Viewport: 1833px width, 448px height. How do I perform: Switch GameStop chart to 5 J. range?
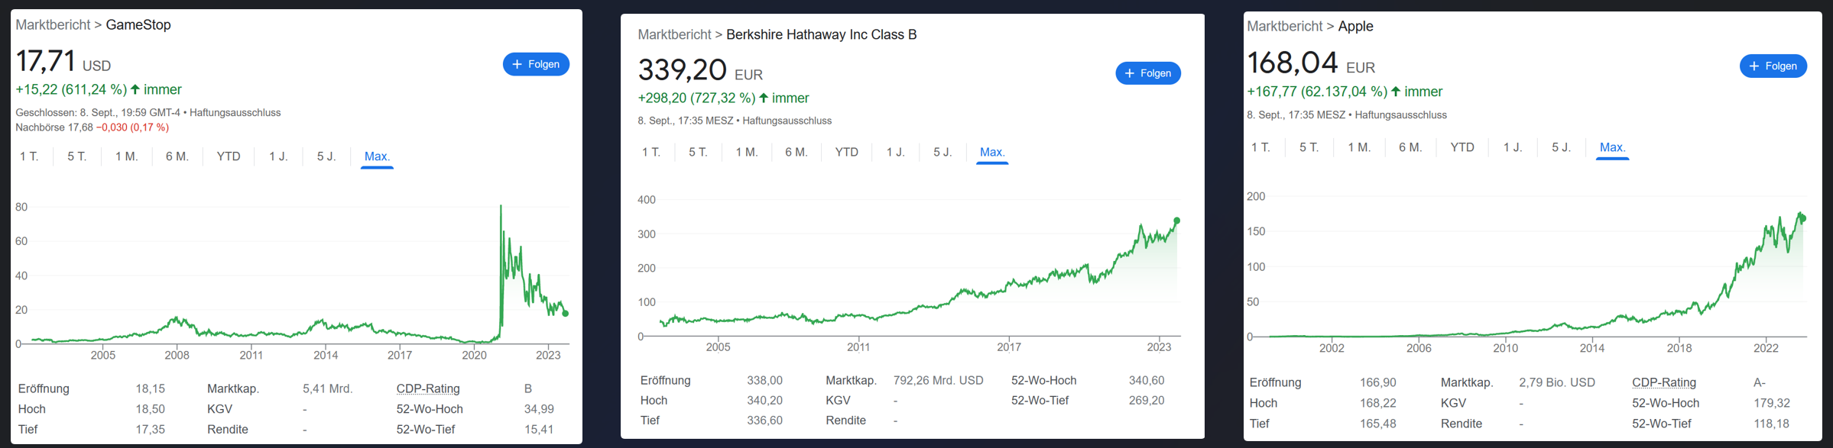click(x=326, y=156)
